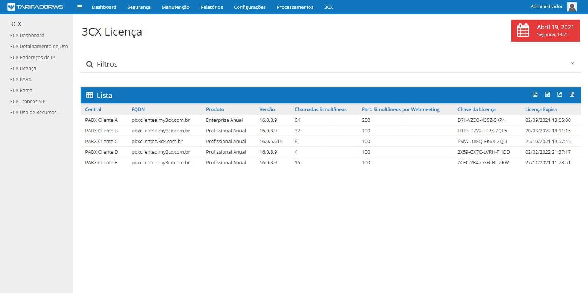Click the 250 webmeeting participants cell

click(366, 120)
